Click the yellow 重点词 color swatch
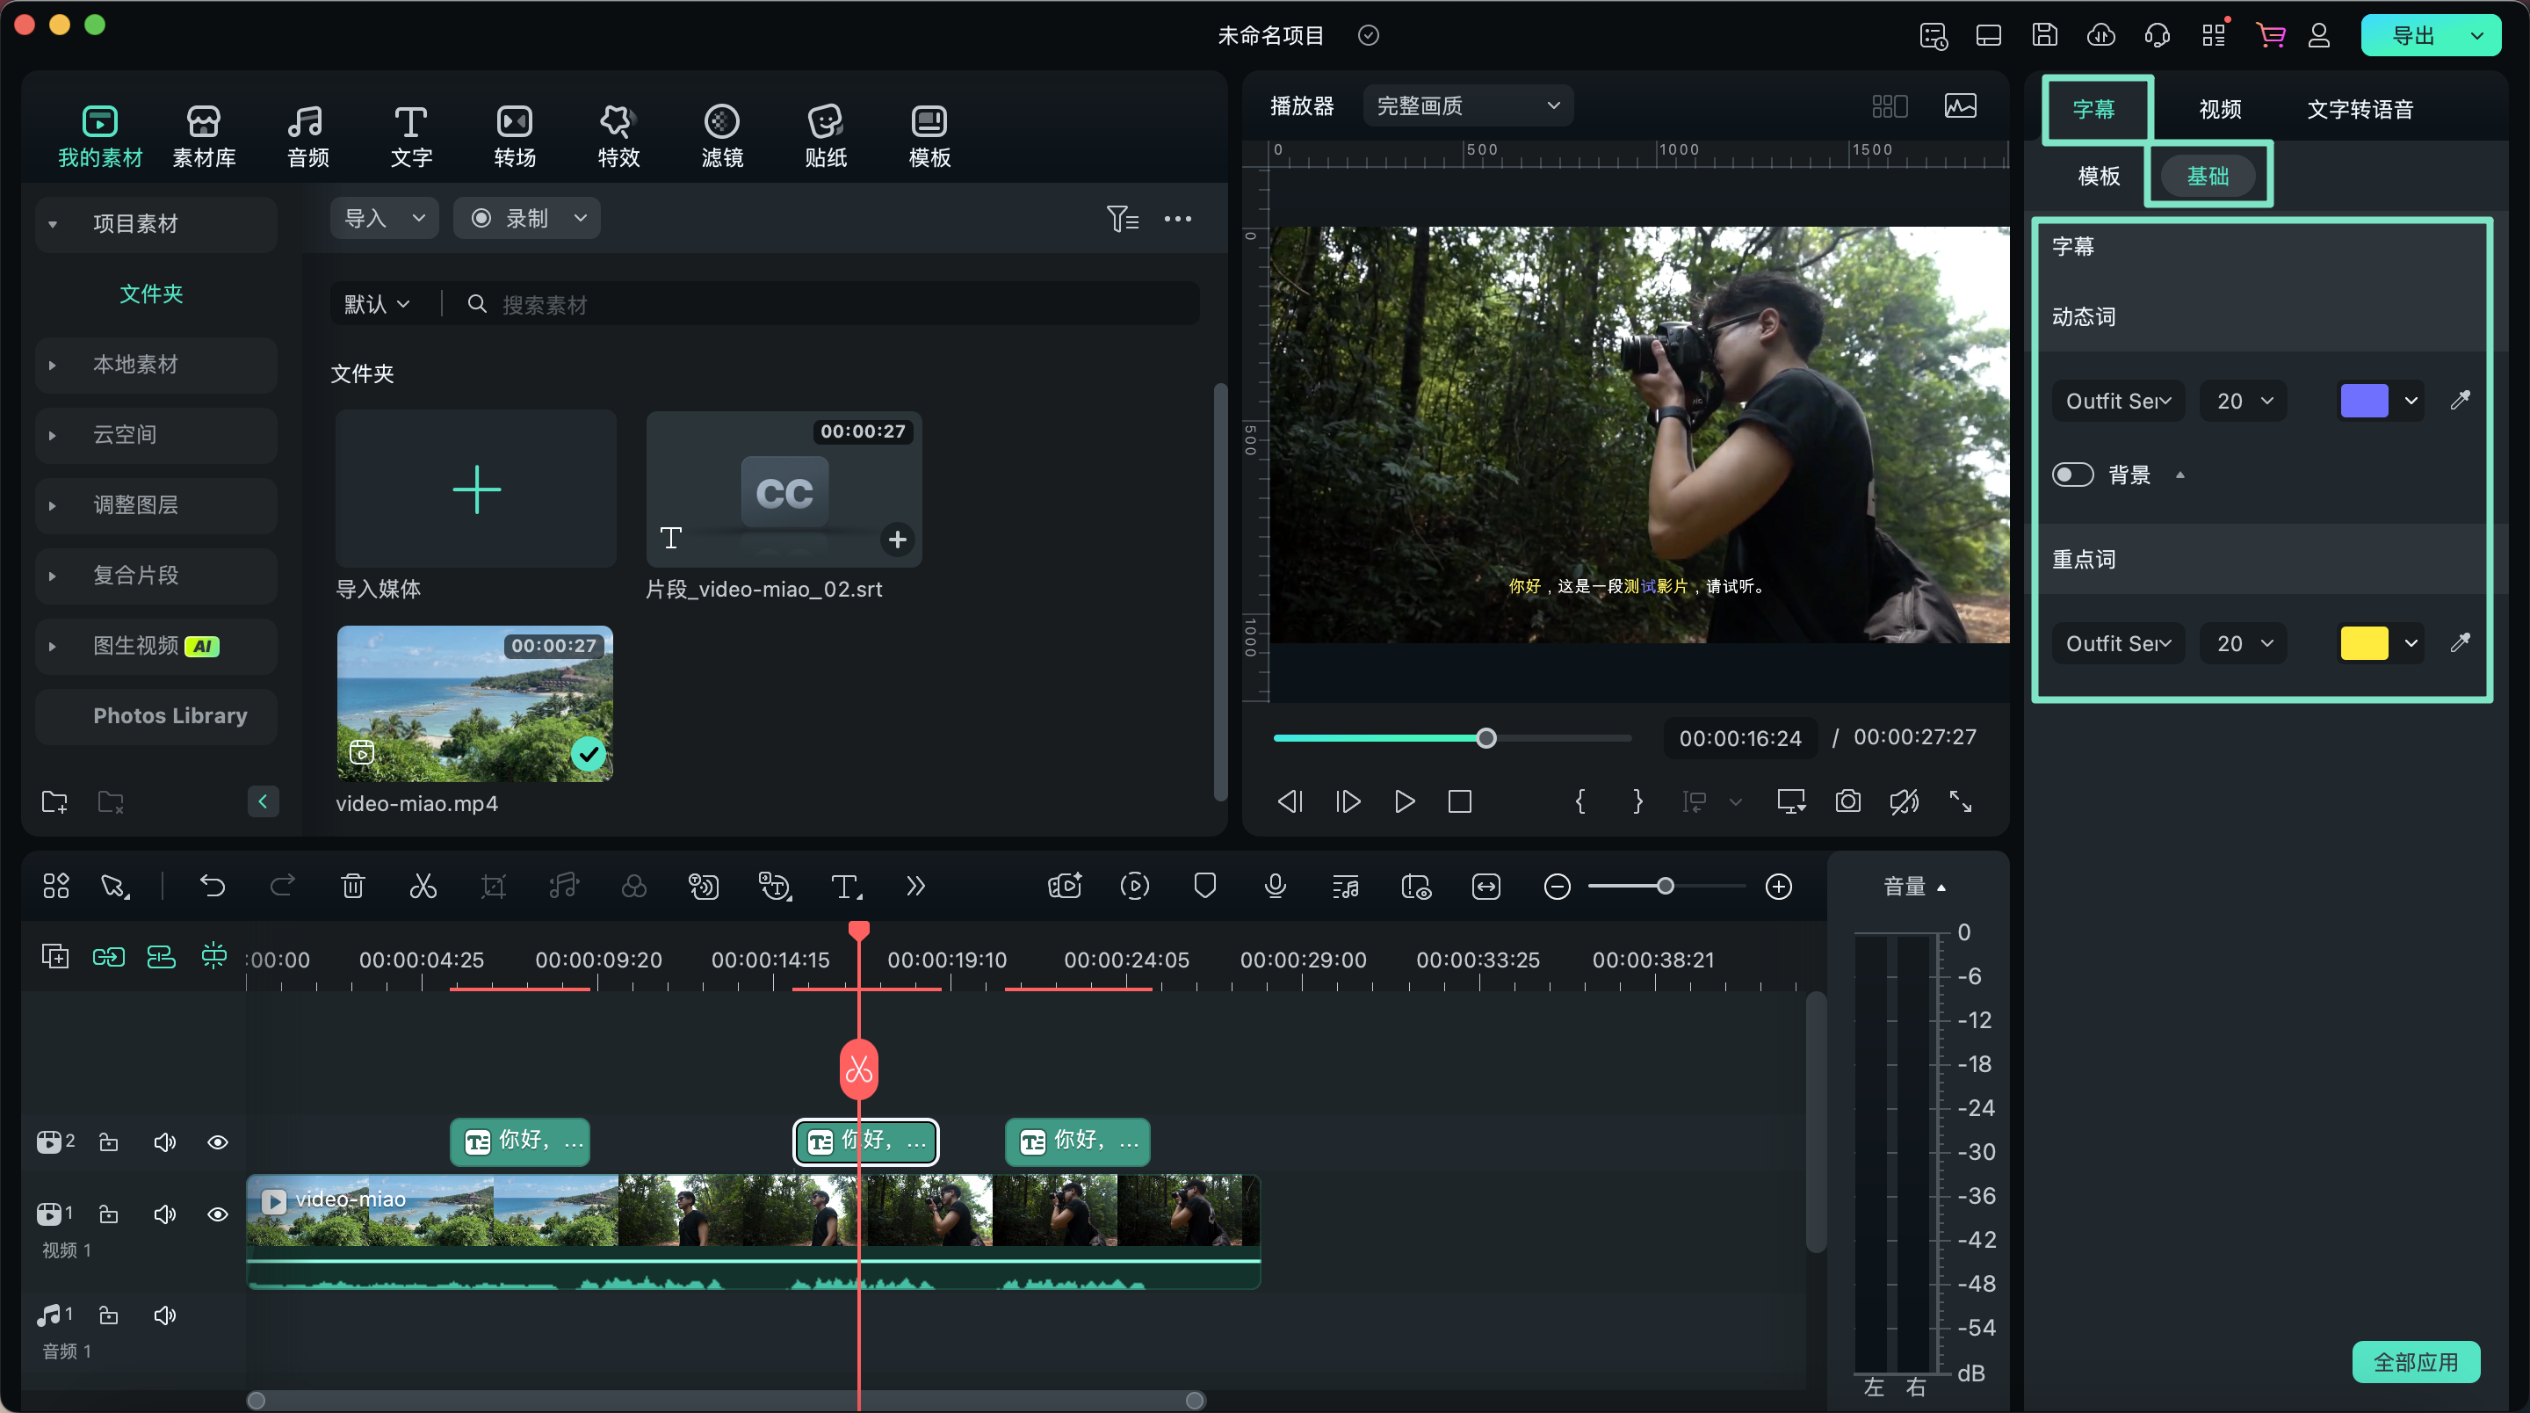This screenshot has height=1413, width=2530. coord(2364,643)
